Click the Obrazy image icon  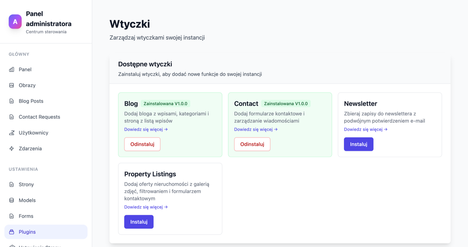tap(12, 85)
